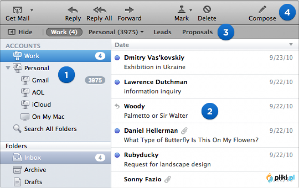Toggle unread dot on Lawrence Dutchman message
The width and height of the screenshot is (299, 188).
tap(117, 82)
